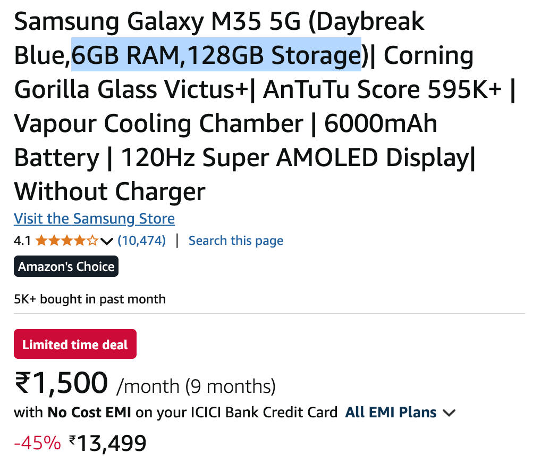Open the ratings breakdown chevron beside the stars
The height and width of the screenshot is (461, 541).
pos(107,242)
